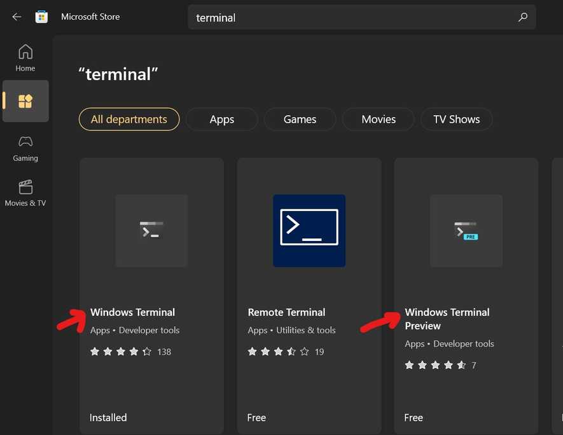This screenshot has width=563, height=435.
Task: Navigate back using the arrow icon
Action: [17, 17]
